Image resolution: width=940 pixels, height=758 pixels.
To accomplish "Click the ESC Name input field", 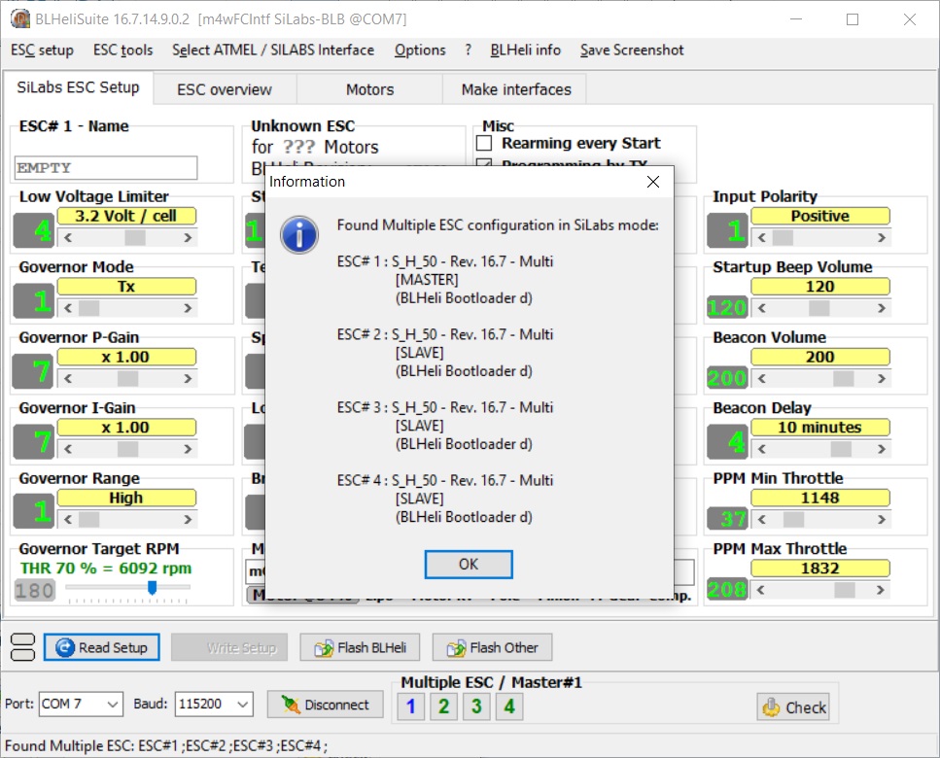I will tap(106, 168).
